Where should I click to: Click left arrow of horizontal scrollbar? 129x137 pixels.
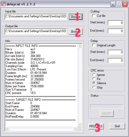tap(7, 129)
